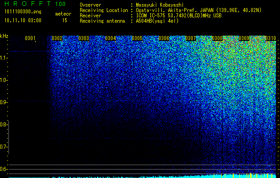Select the file name 1011100300.png

[23, 12]
